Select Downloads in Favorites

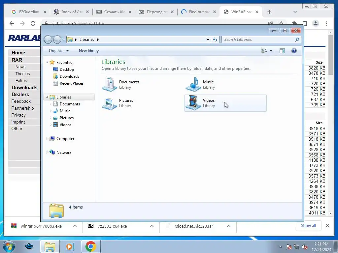pyautogui.click(x=69, y=76)
